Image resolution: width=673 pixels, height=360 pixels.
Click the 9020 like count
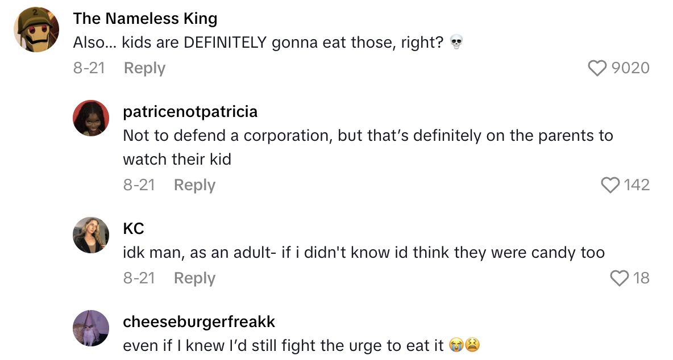pos(630,68)
